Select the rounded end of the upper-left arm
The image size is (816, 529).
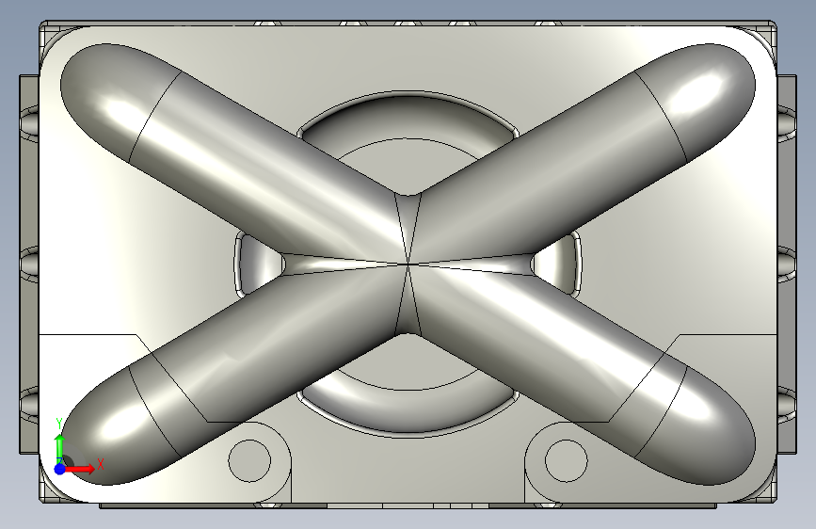(117, 99)
